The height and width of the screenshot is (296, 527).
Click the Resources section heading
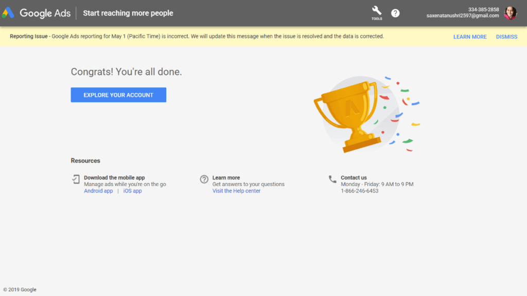tap(85, 161)
